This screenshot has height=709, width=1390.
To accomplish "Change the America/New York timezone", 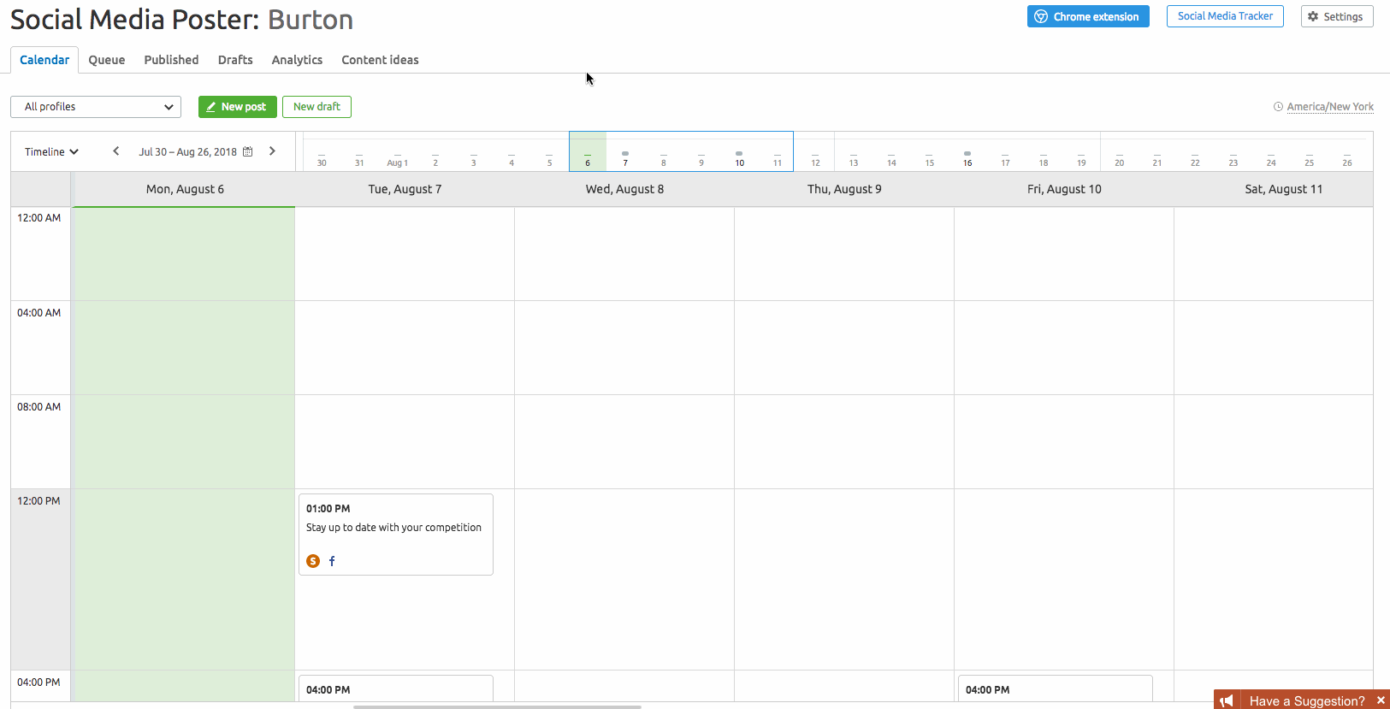I will coord(1330,107).
